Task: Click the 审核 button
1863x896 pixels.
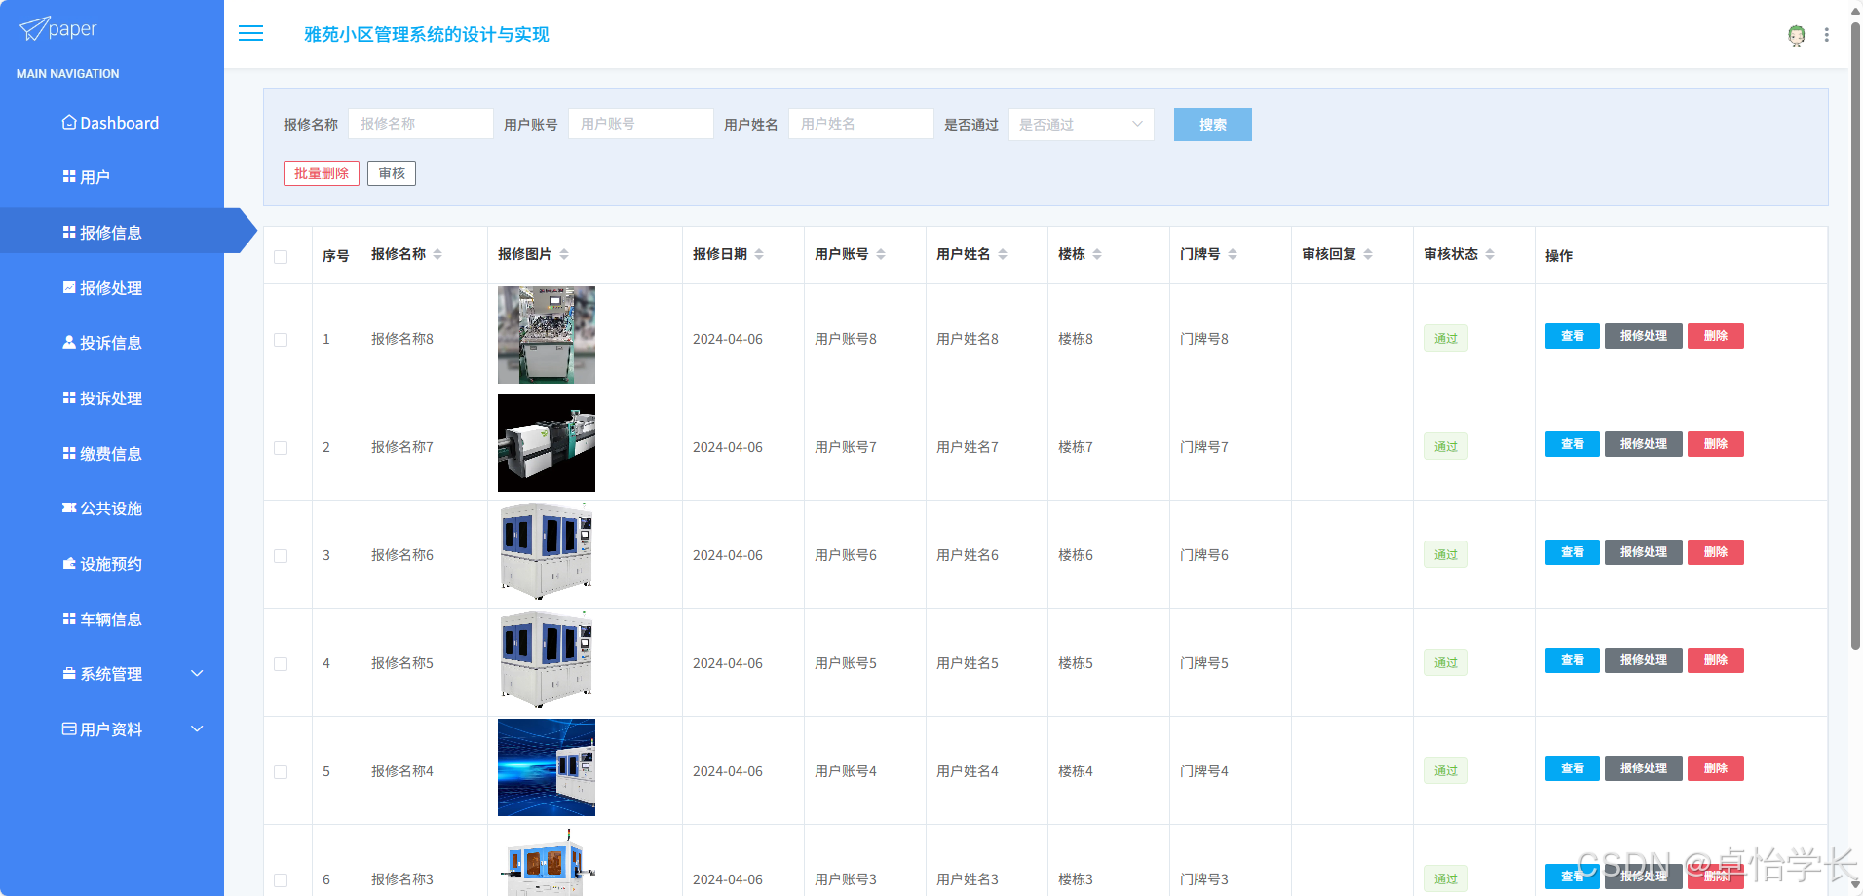Action: click(x=392, y=173)
